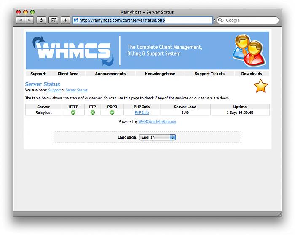Reload the page with the refresh button

(41, 20)
